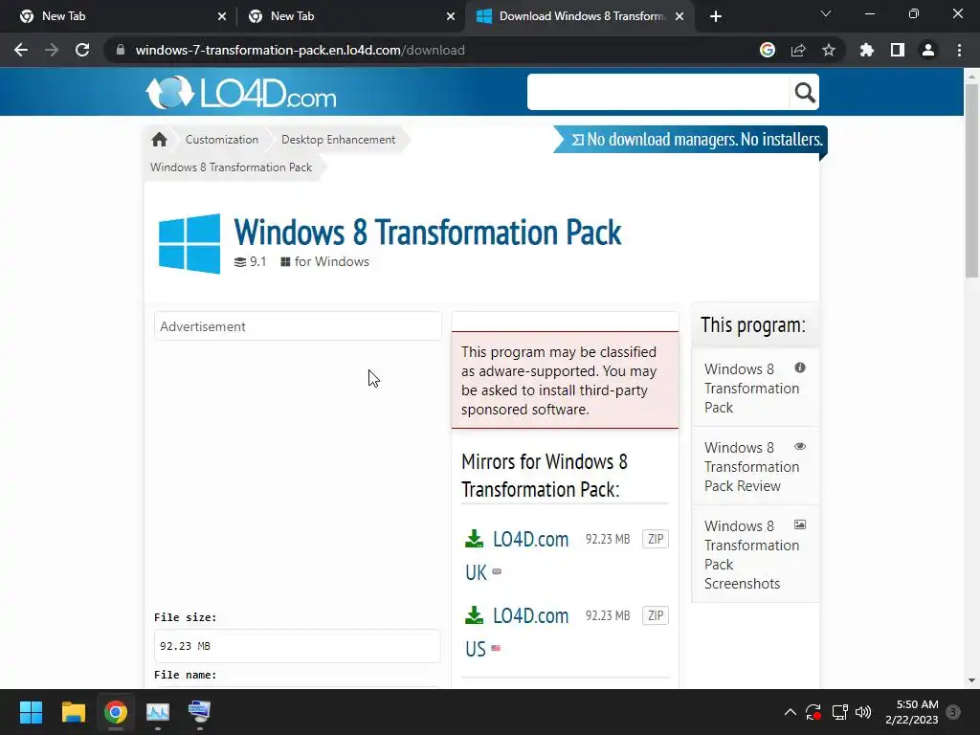Open the performance monitor taskbar app
Screen dimensions: 980x735
[x=158, y=712]
